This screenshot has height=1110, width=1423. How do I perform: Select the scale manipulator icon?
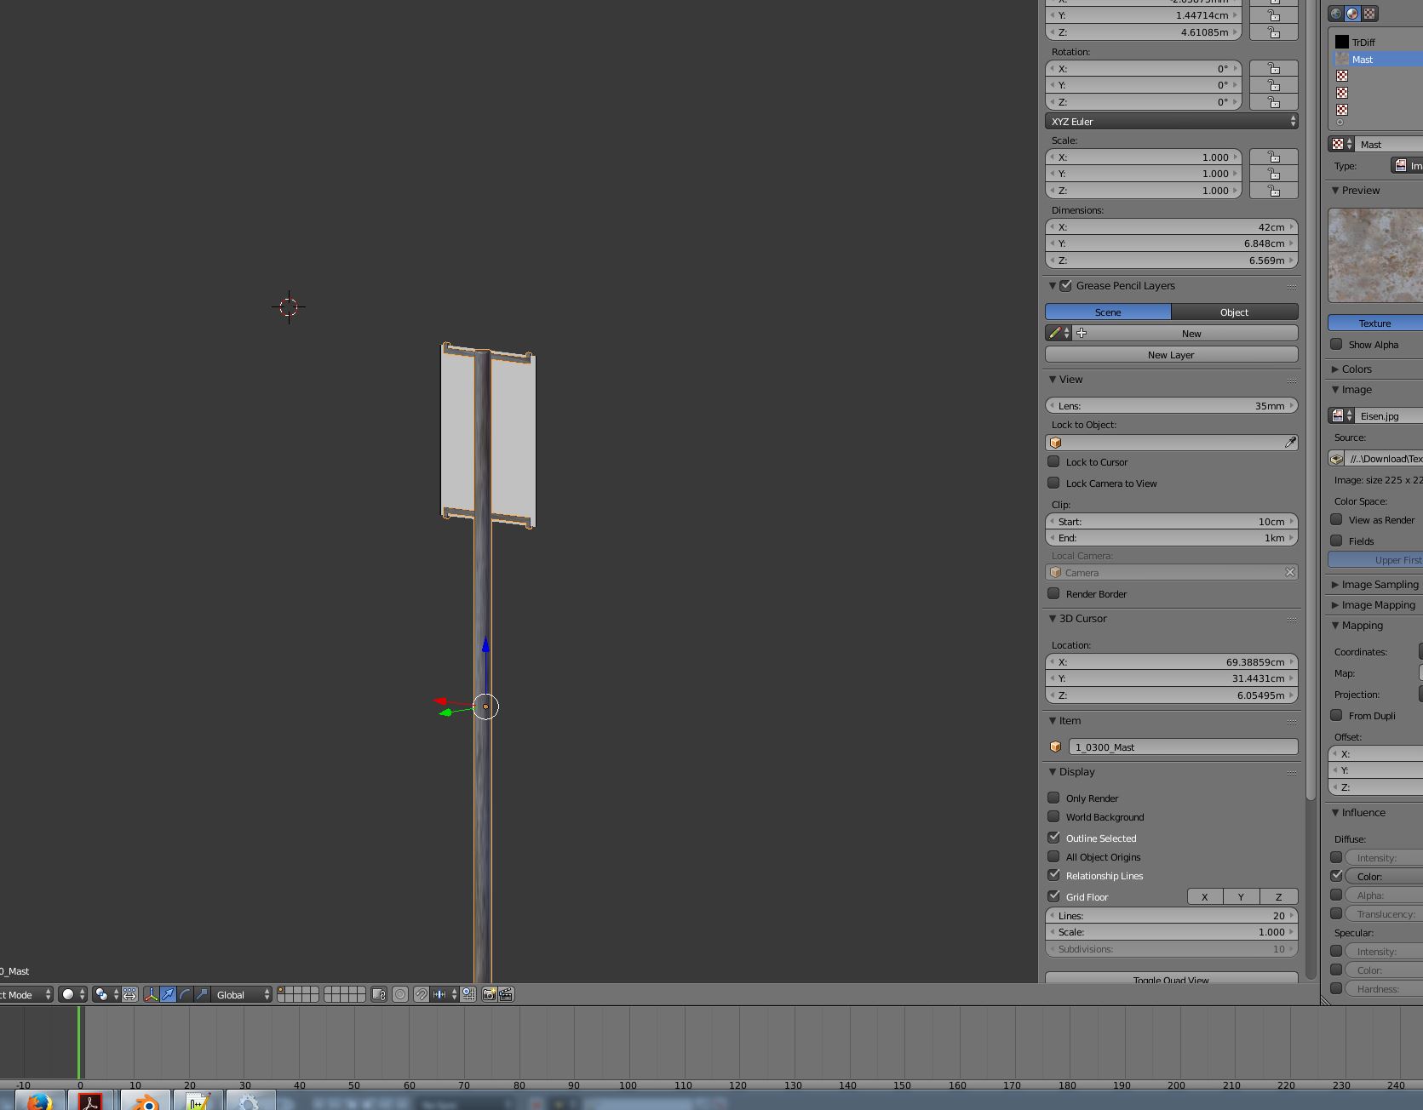tap(202, 994)
